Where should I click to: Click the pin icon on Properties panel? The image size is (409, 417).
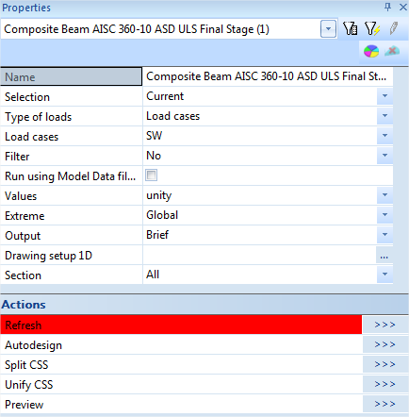(x=388, y=7)
